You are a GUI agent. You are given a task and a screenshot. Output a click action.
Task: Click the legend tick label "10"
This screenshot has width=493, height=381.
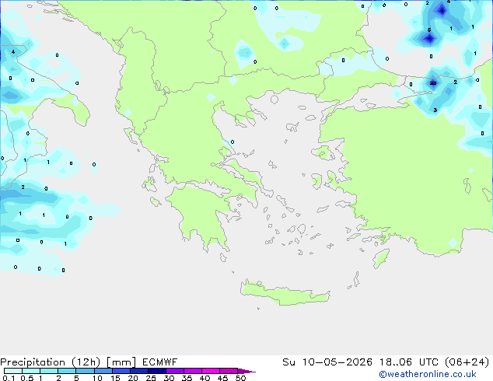pos(97,378)
